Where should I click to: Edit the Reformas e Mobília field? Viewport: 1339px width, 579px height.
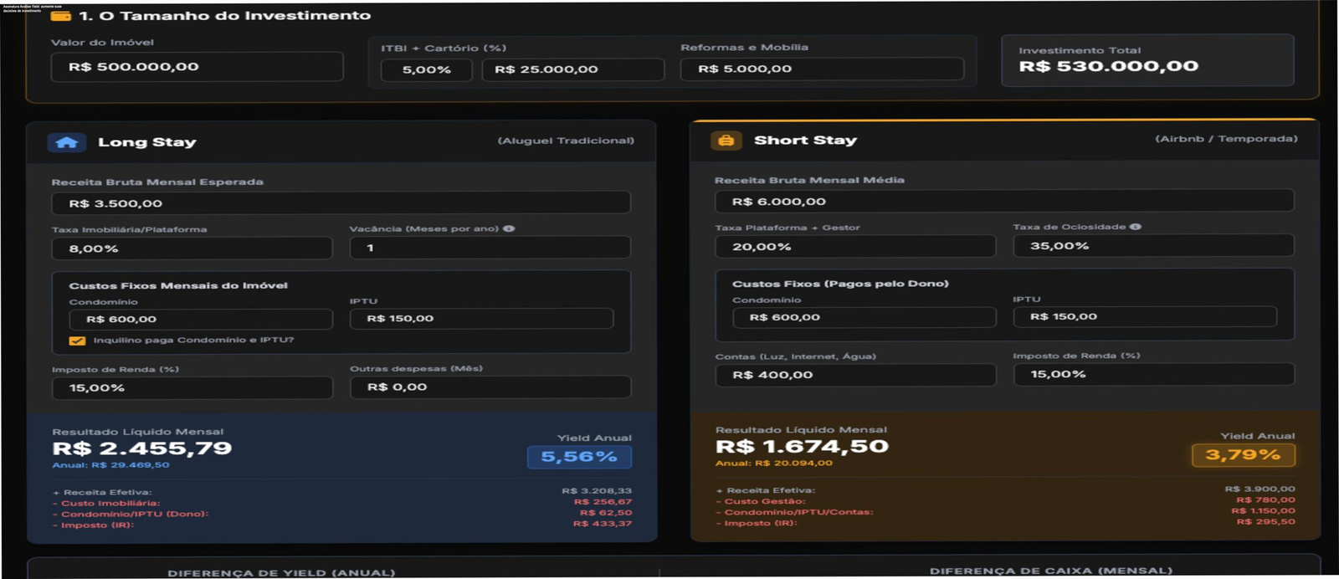[x=822, y=69]
